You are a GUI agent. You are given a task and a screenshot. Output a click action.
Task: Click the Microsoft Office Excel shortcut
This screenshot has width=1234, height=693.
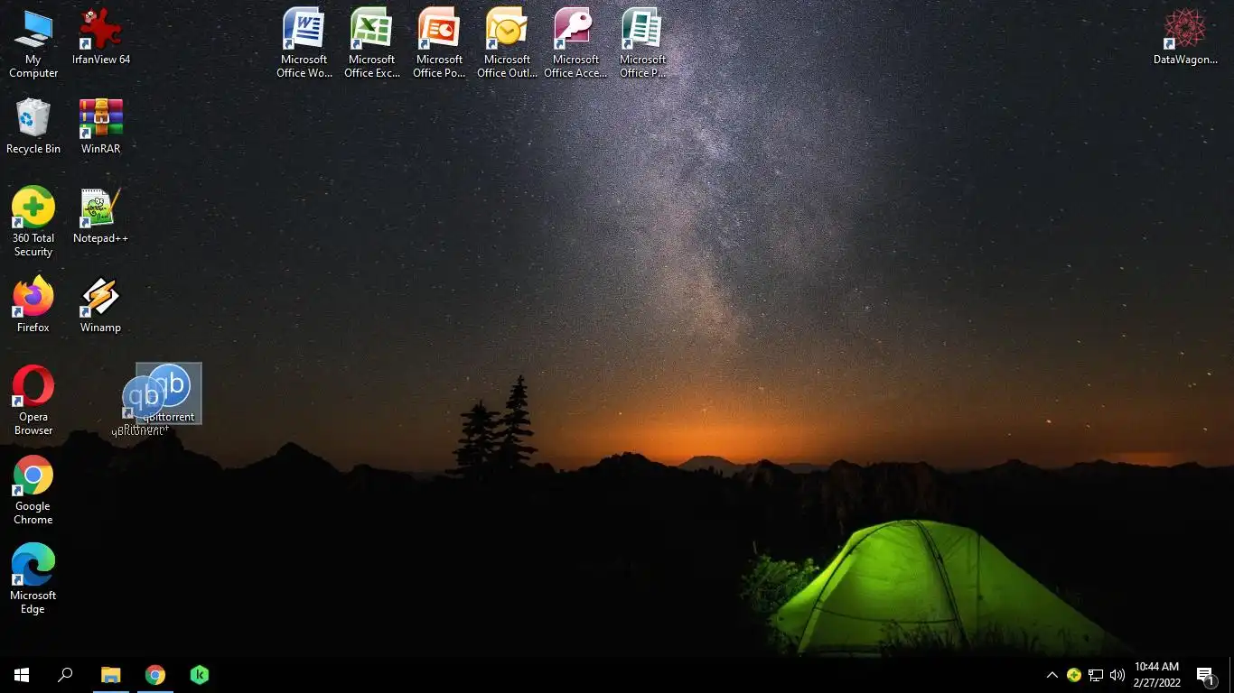(x=372, y=43)
